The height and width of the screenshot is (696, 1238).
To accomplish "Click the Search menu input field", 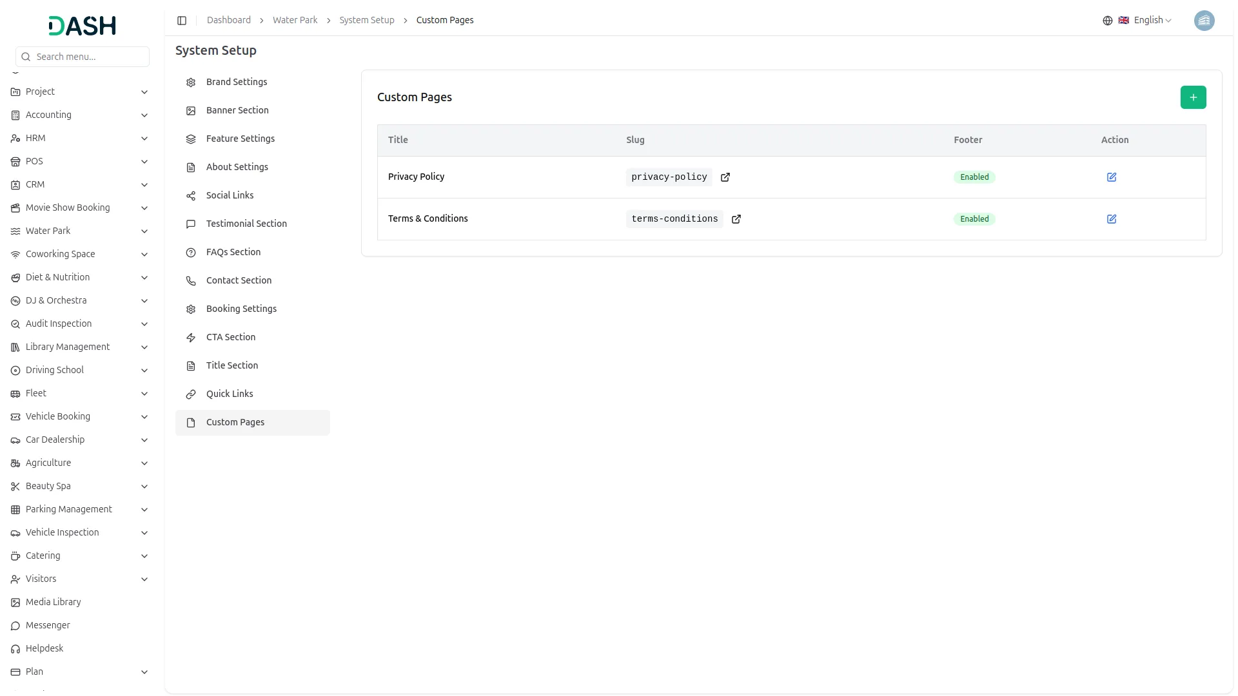I will click(x=89, y=57).
